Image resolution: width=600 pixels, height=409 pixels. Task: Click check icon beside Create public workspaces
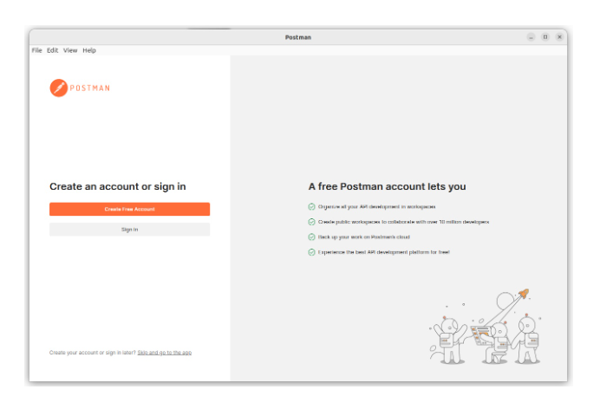[x=311, y=222]
